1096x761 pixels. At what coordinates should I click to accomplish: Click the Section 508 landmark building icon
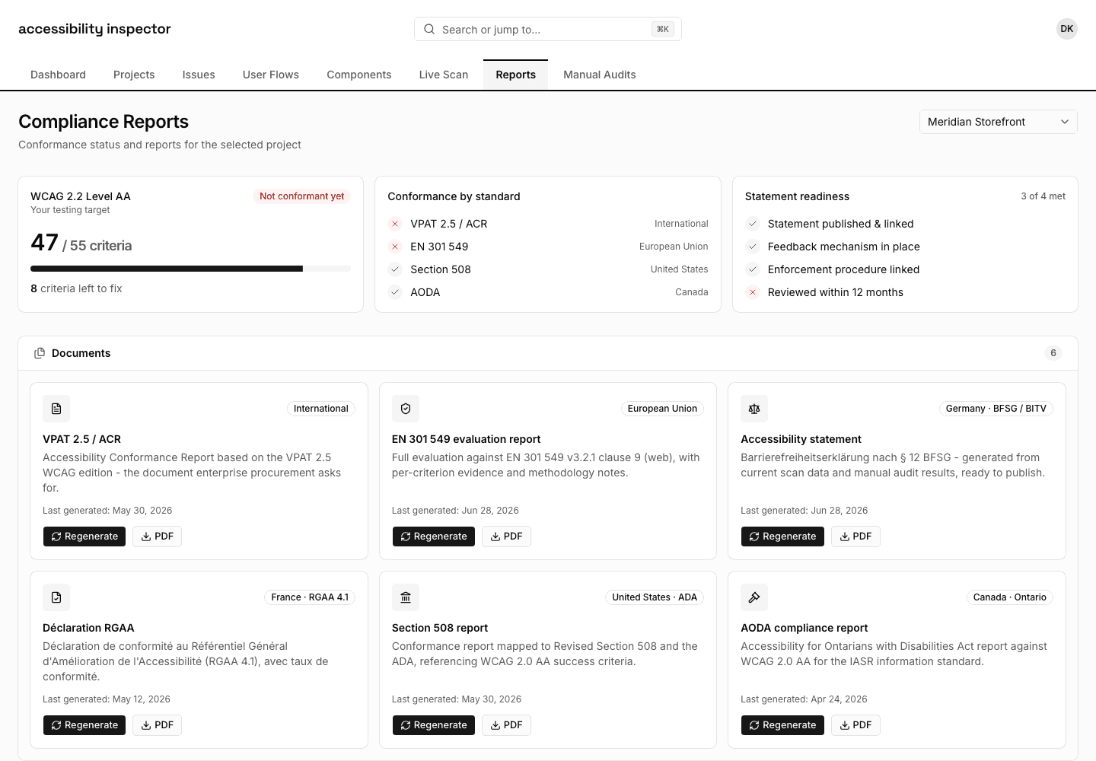coord(406,597)
